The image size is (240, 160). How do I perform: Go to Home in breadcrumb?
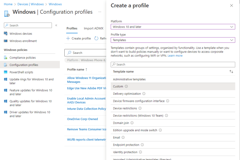[8, 4]
